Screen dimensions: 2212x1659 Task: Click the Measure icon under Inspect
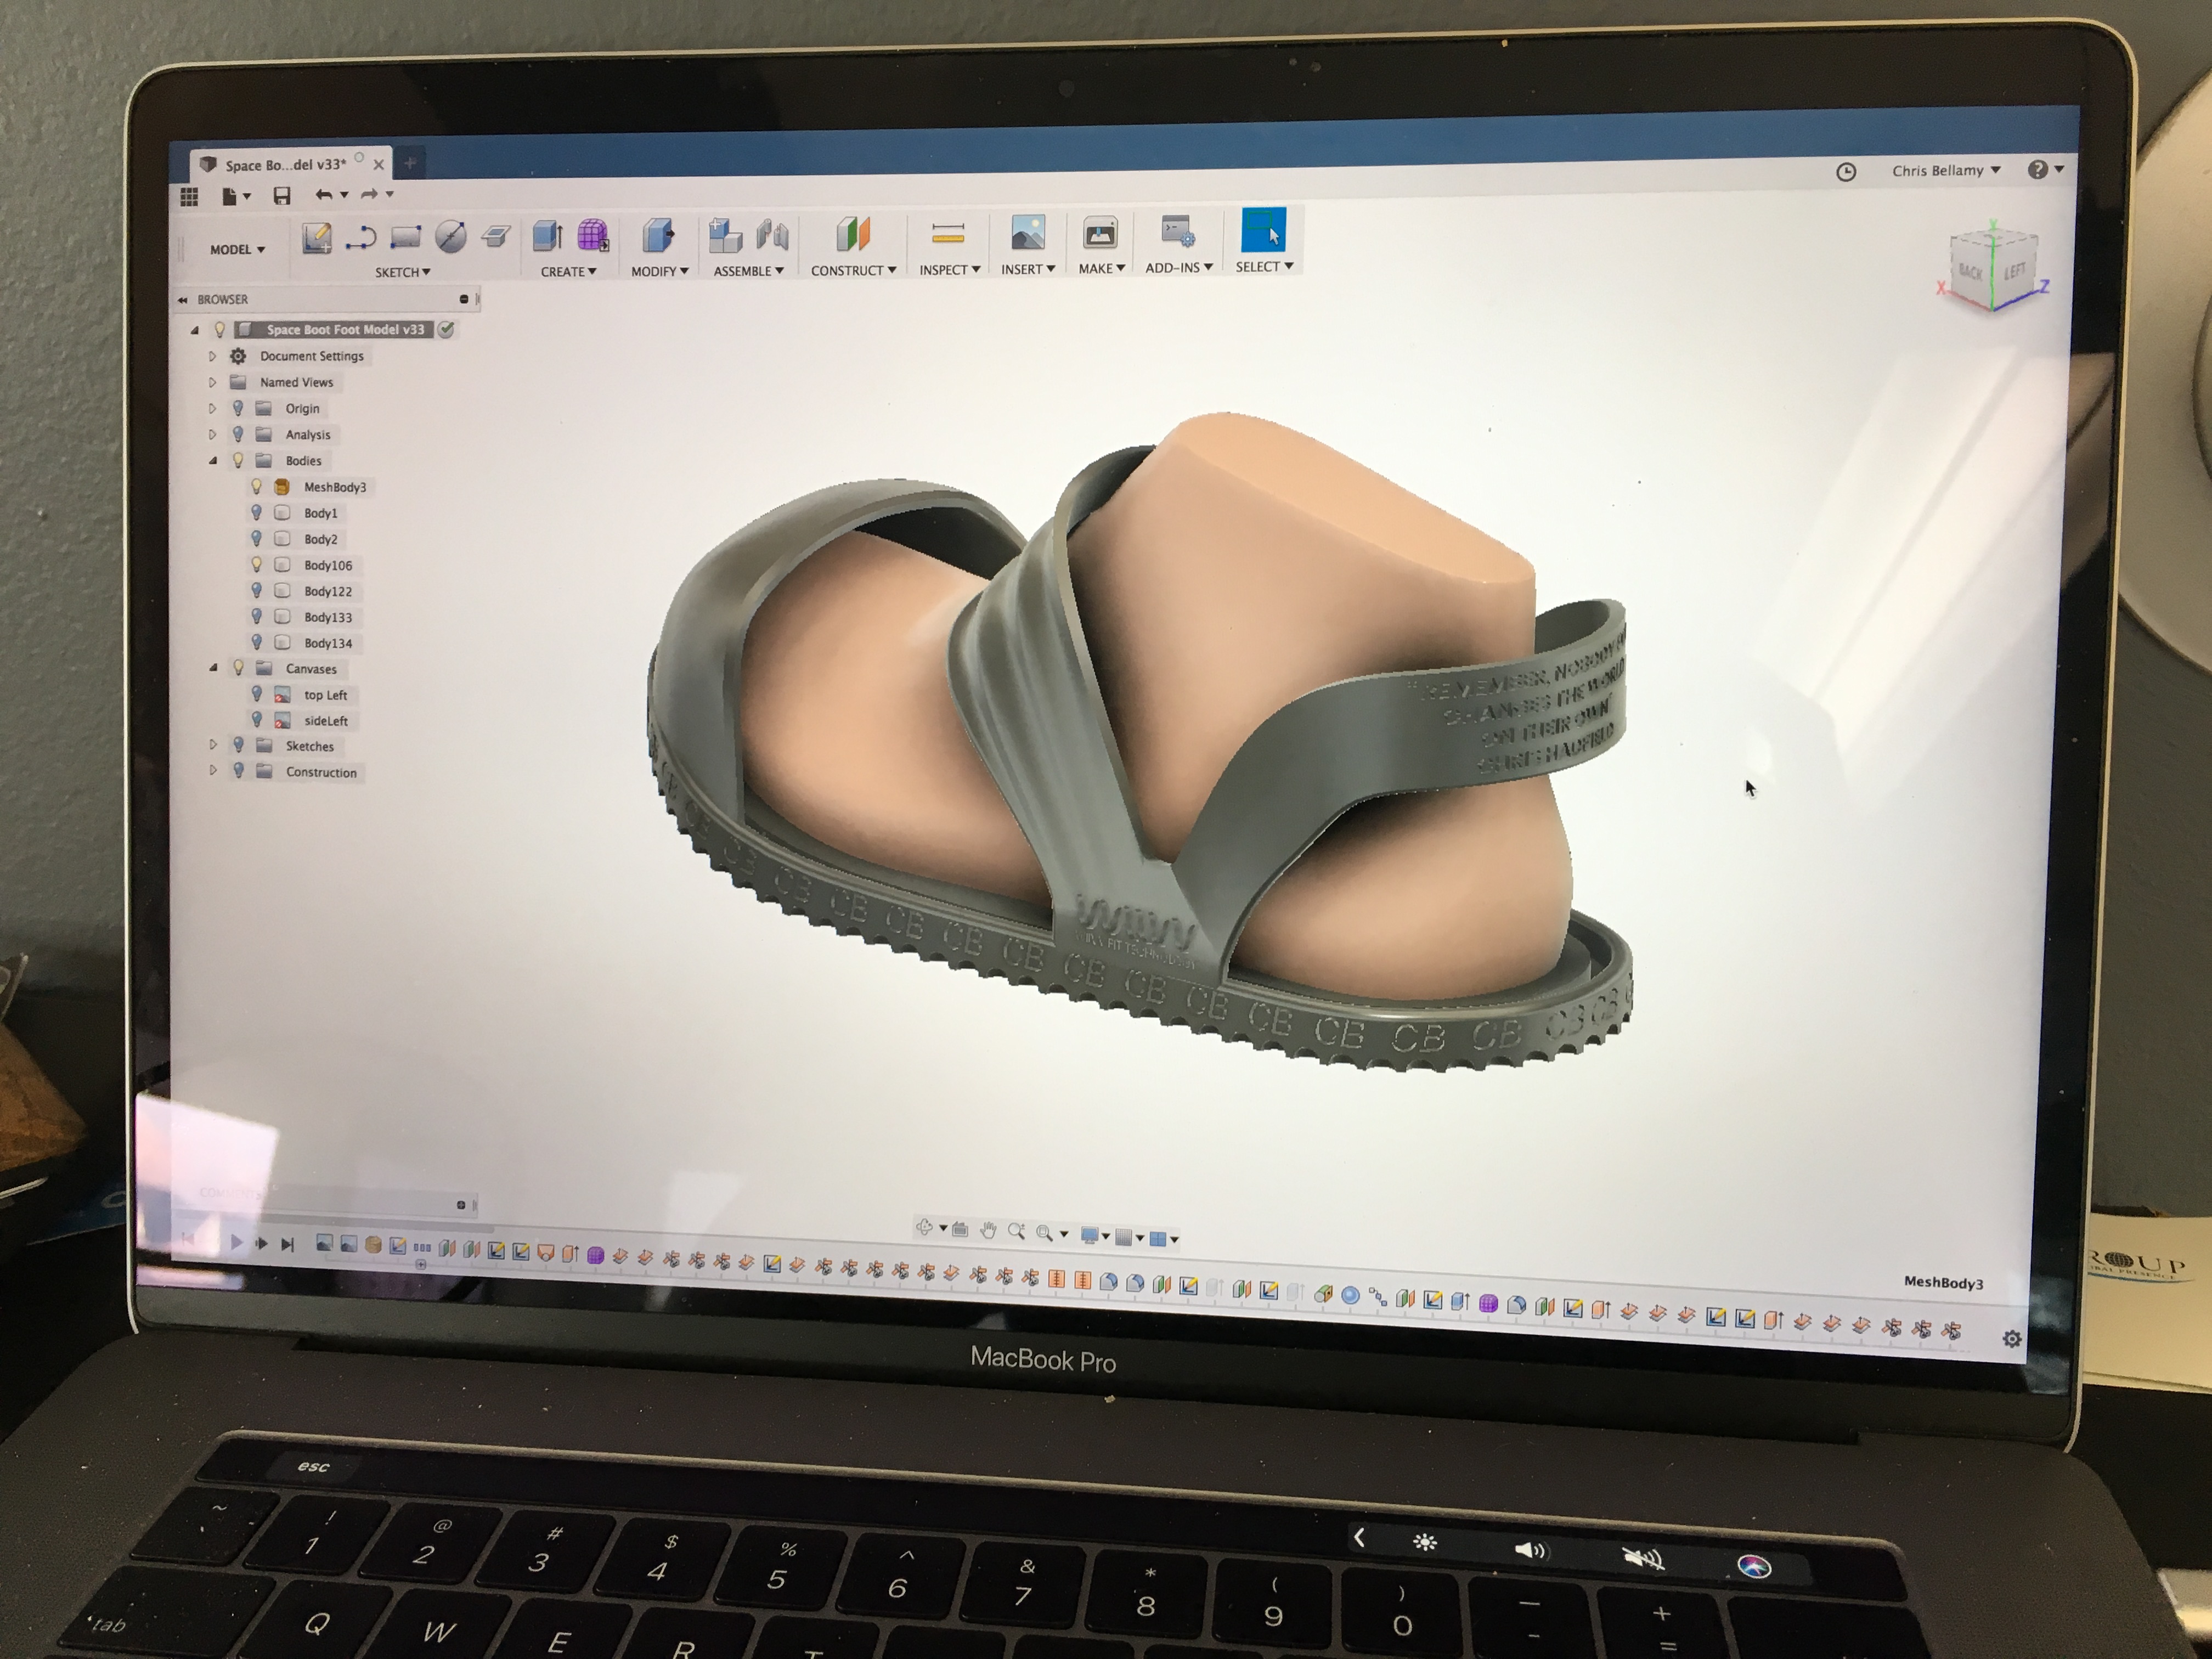tap(947, 234)
